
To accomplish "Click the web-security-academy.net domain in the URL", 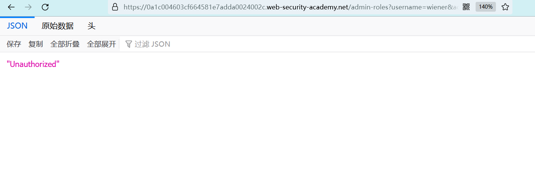I will [x=307, y=7].
